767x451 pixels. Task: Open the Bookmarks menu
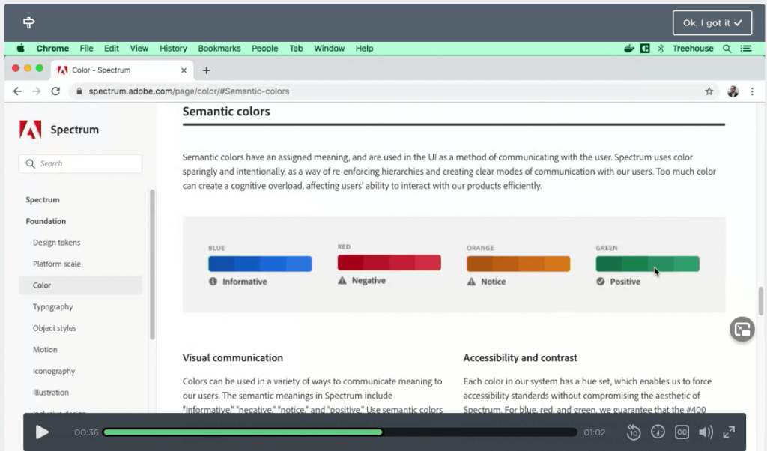219,49
